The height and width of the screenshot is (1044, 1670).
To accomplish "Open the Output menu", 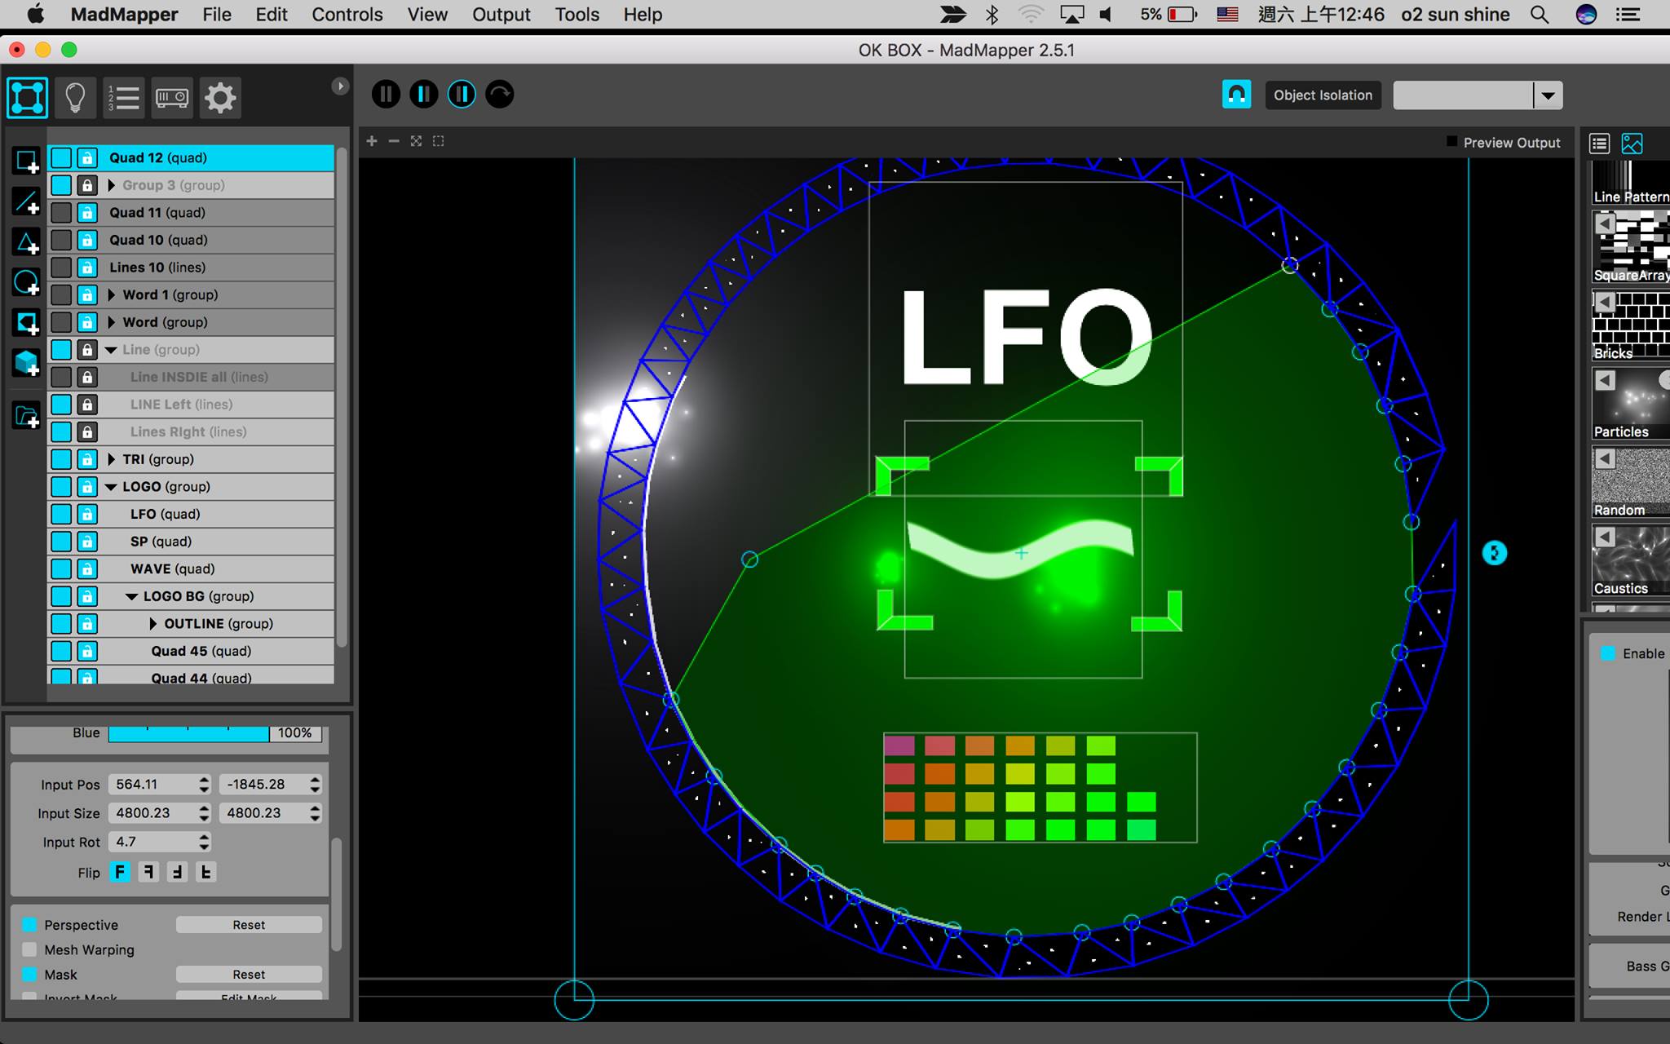I will coord(501,15).
